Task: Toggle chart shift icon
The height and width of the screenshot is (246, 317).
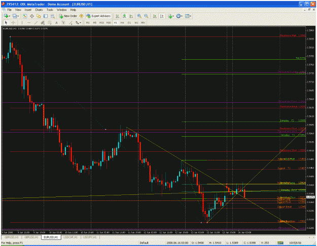Action: (x=162, y=16)
